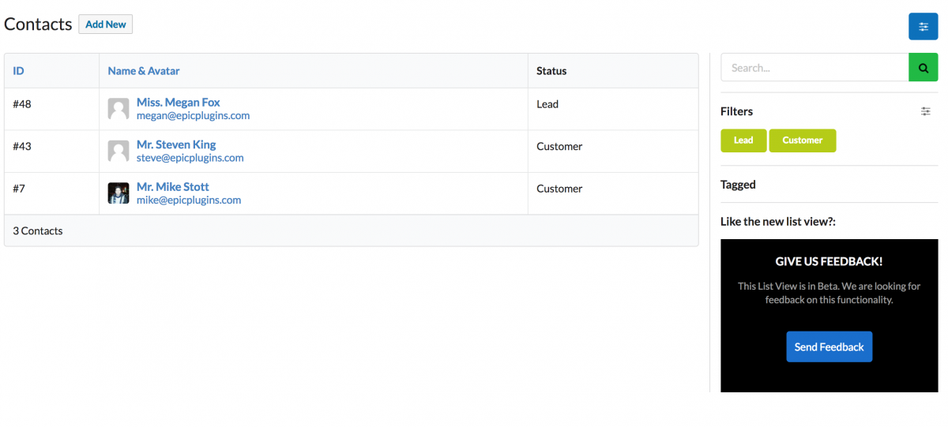The image size is (948, 427).
Task: Click the Filters section heading
Action: coord(737,111)
